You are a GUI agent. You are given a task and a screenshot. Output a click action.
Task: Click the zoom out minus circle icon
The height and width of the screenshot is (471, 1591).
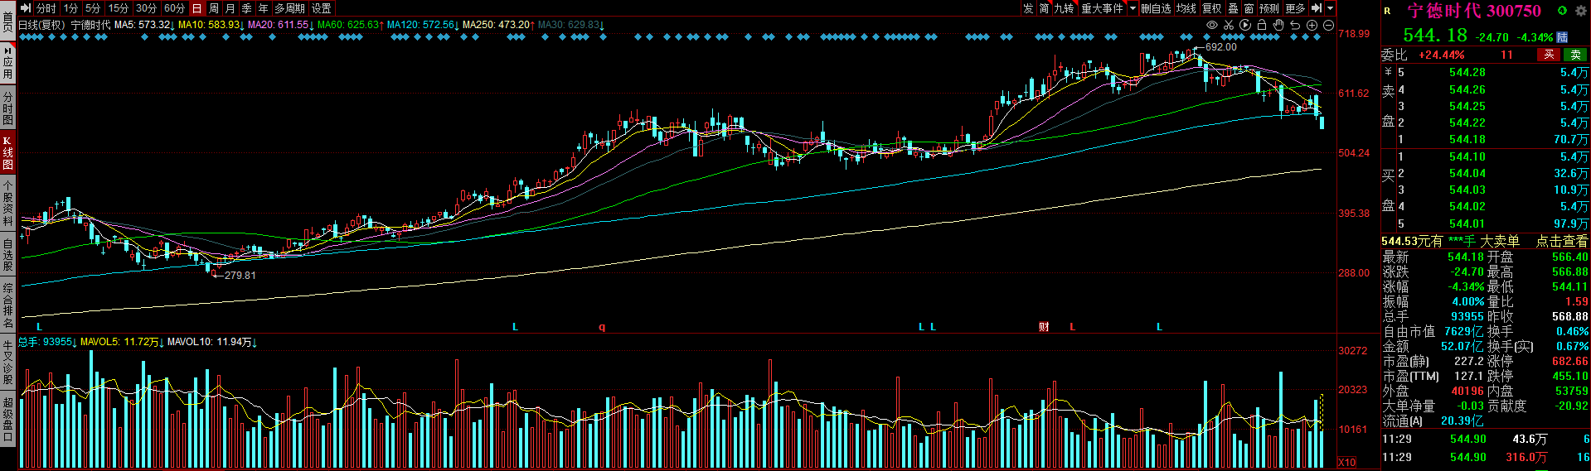(x=1328, y=26)
